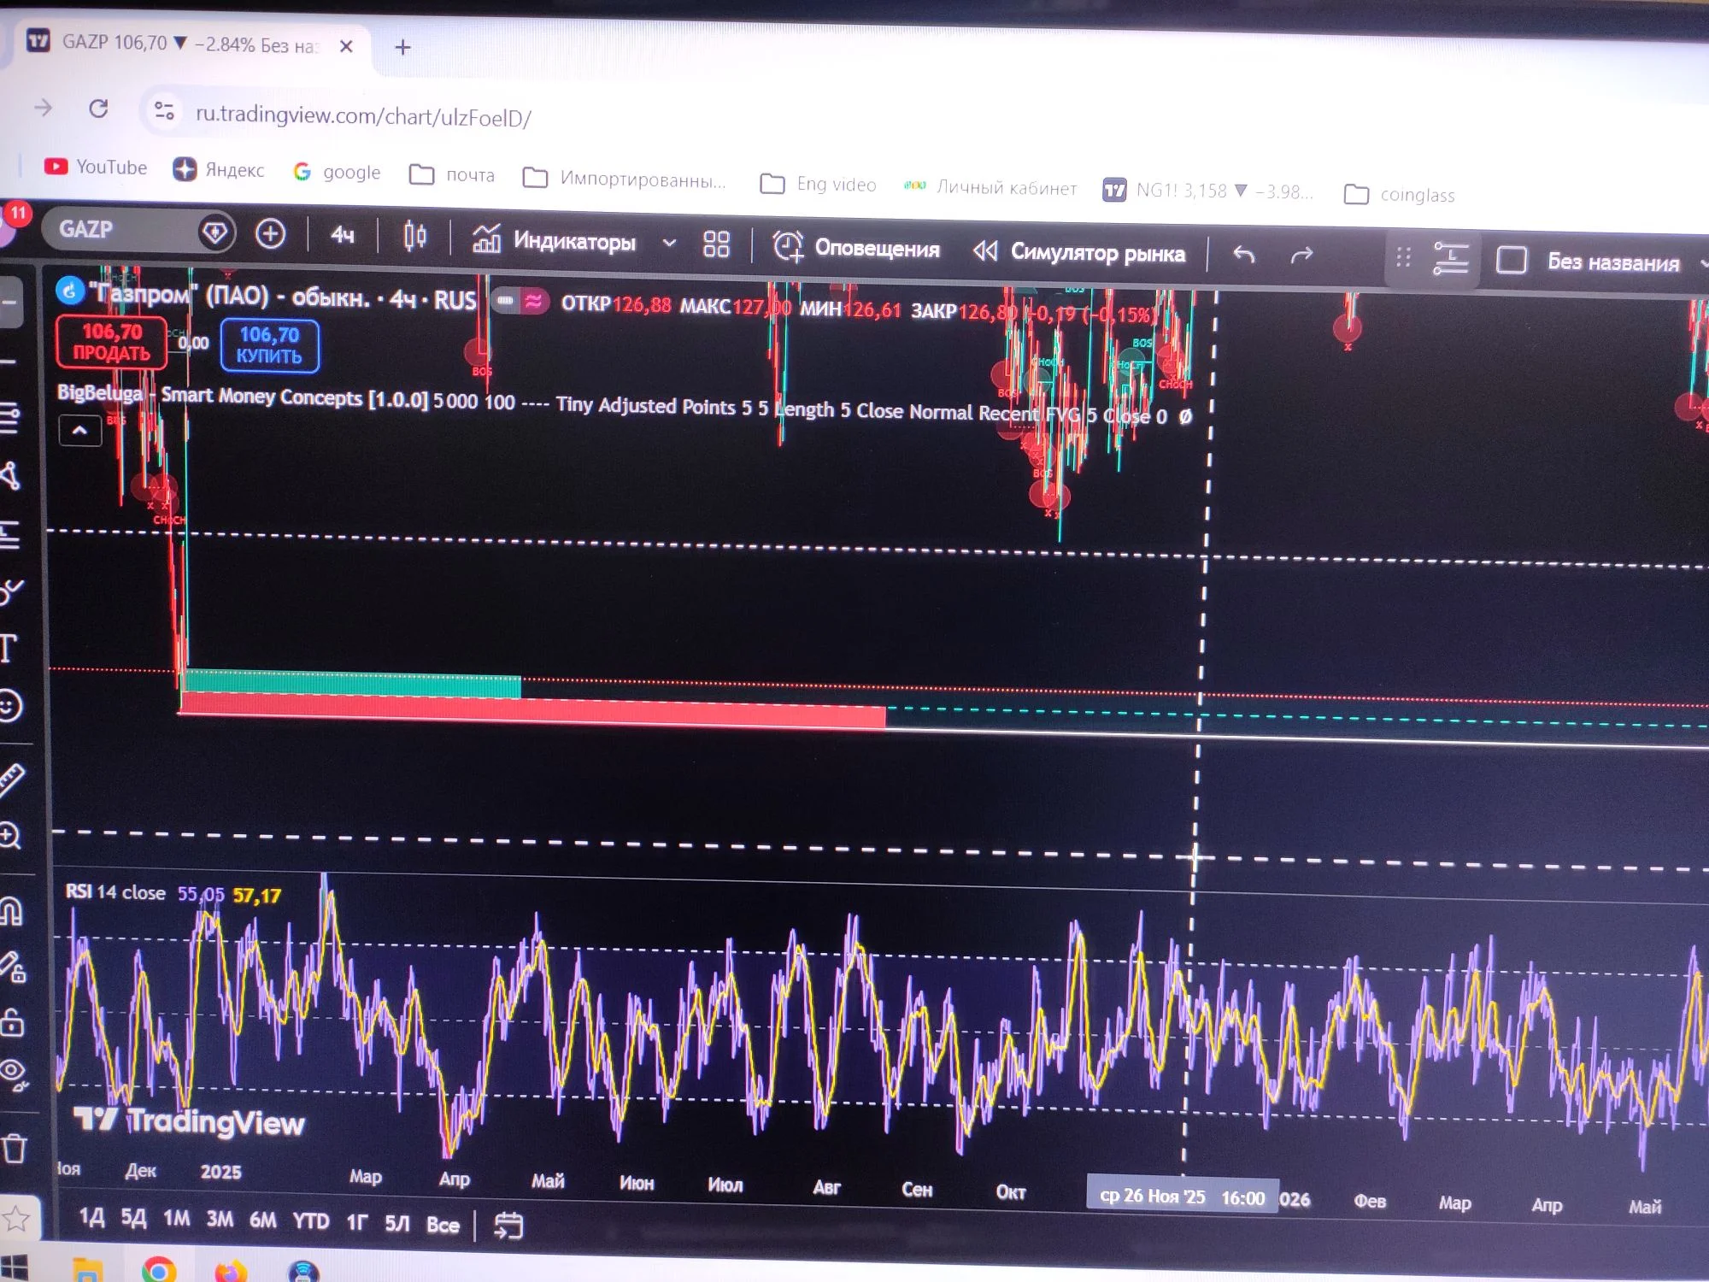1709x1282 pixels.
Task: Click the browser forward arrow
Action: pyautogui.click(x=43, y=108)
